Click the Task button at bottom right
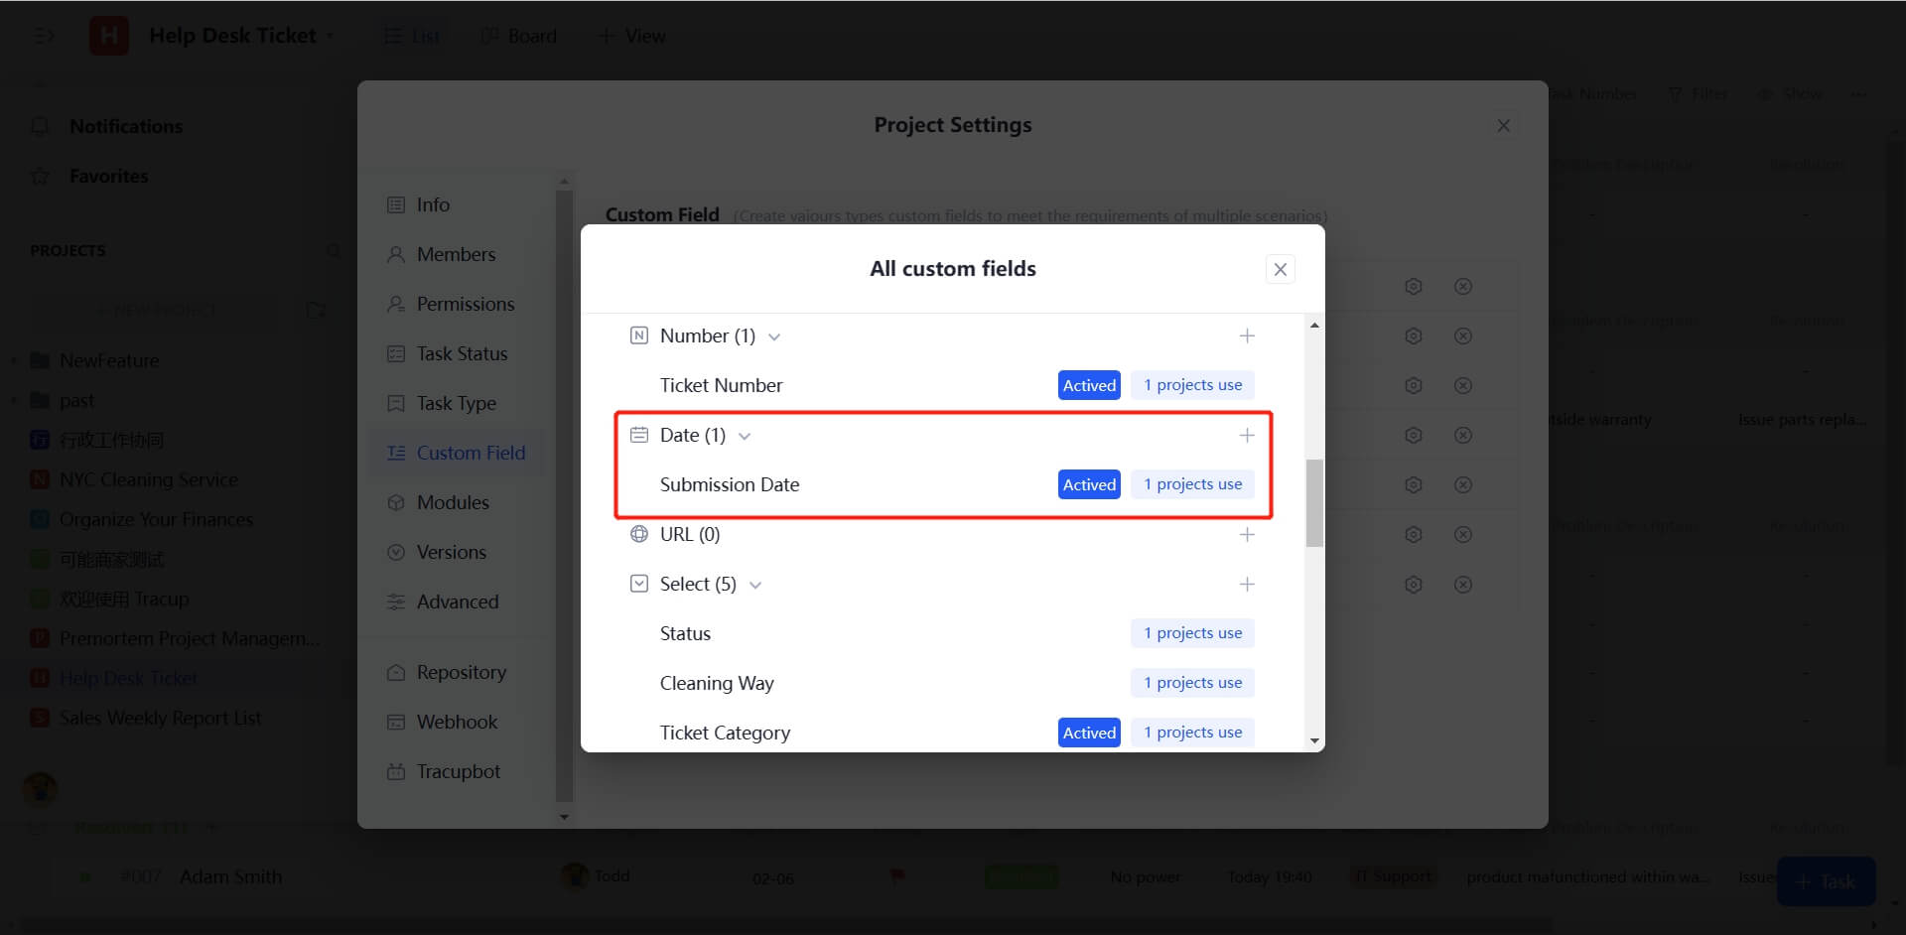 pyautogui.click(x=1826, y=881)
